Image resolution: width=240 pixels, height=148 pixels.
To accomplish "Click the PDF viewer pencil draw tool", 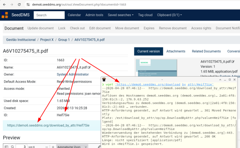I will pos(99,147).
